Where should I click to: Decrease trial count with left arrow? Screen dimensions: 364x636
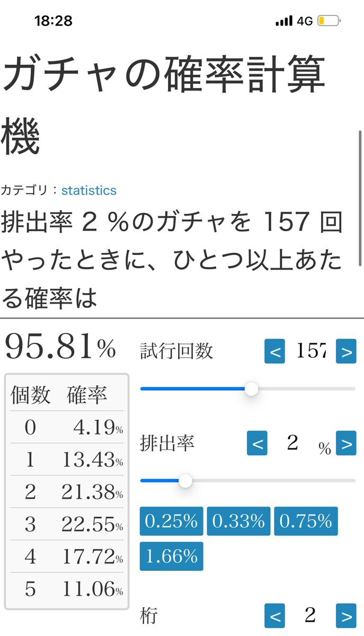pos(274,351)
